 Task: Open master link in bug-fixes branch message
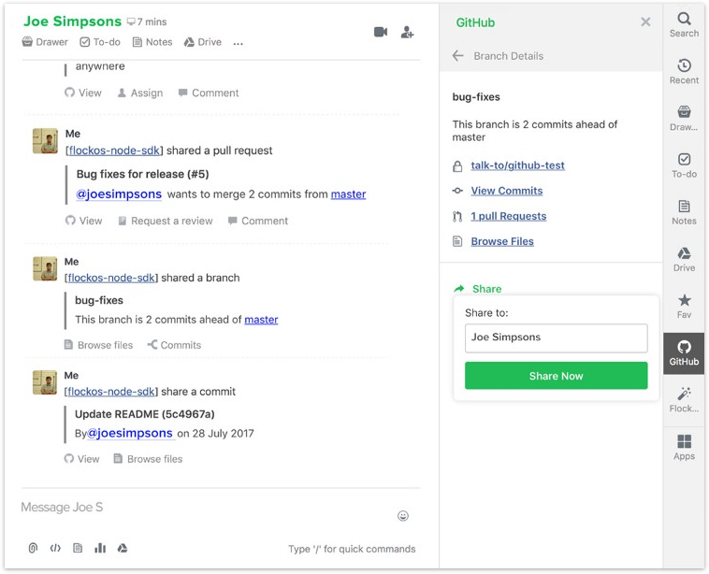(x=261, y=320)
